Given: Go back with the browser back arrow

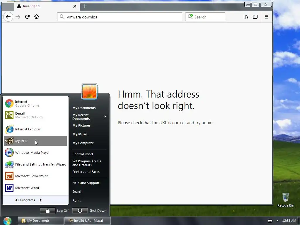Looking at the screenshot, I should [8, 17].
